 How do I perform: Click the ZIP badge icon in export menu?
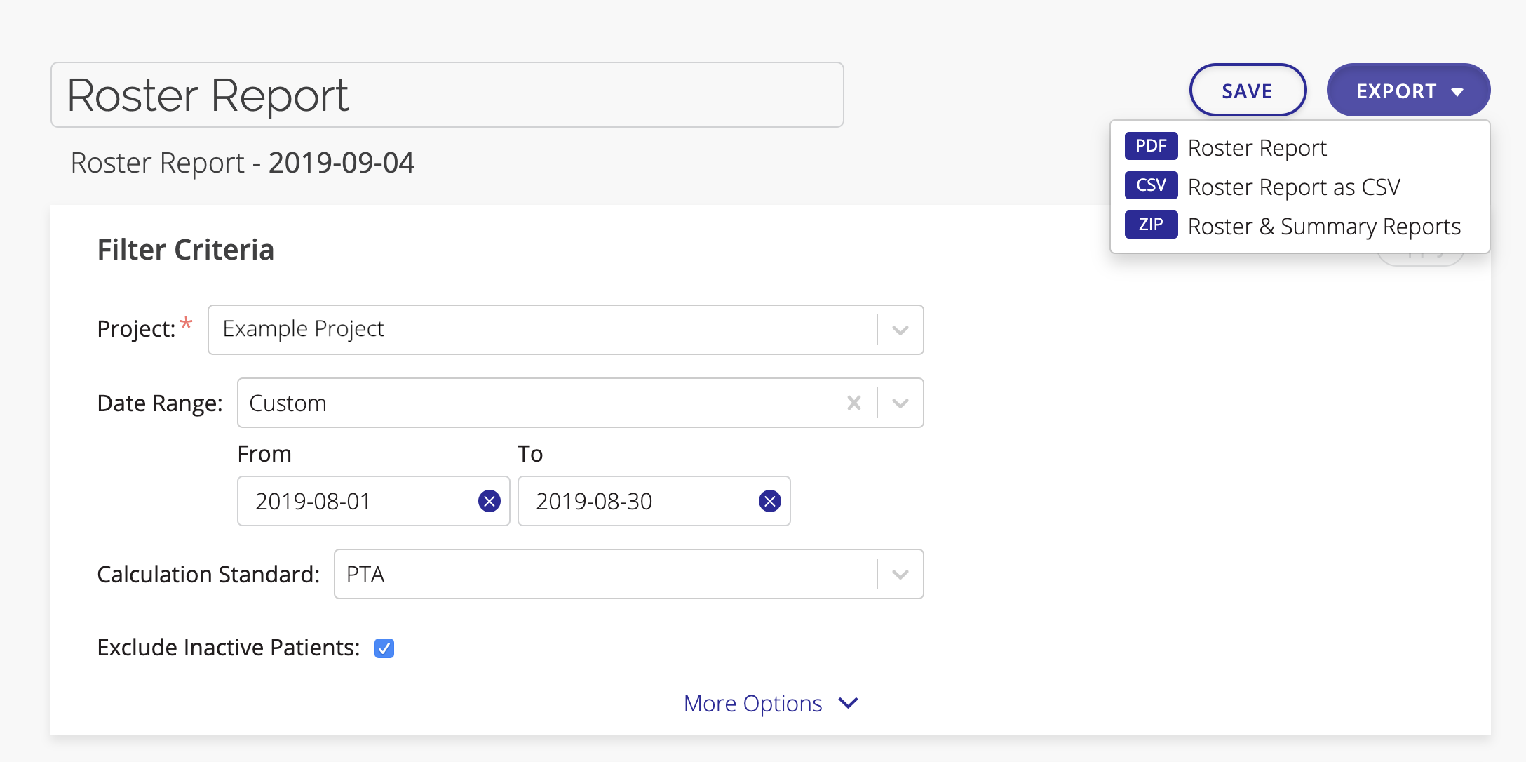click(x=1151, y=225)
